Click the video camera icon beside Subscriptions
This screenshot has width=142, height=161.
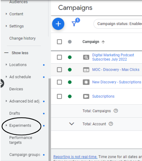pos(86,96)
